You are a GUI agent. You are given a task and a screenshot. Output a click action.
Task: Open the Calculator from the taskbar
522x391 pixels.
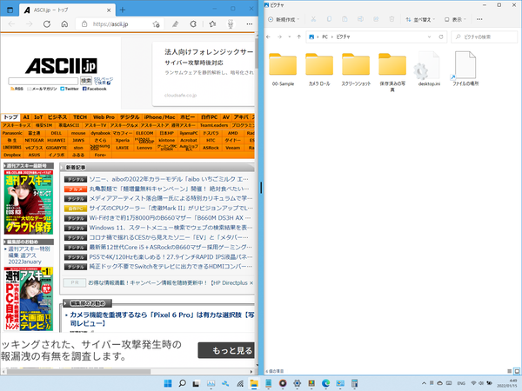click(x=355, y=383)
